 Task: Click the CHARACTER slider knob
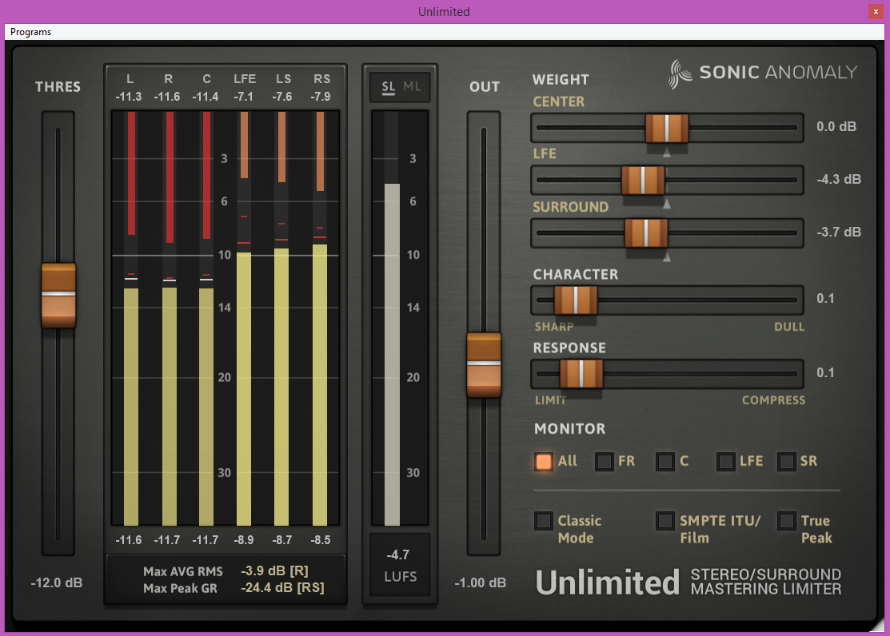point(576,300)
